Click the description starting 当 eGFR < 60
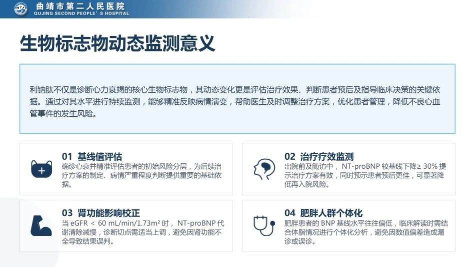This screenshot has height=267, width=475. click(x=143, y=232)
